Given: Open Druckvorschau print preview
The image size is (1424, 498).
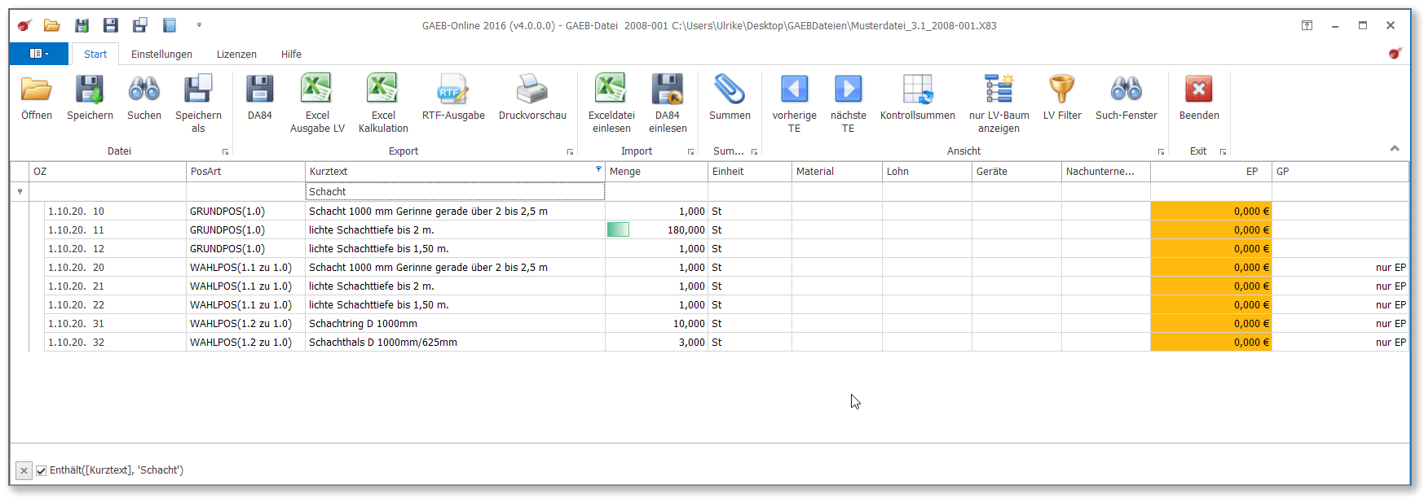Looking at the screenshot, I should (532, 90).
